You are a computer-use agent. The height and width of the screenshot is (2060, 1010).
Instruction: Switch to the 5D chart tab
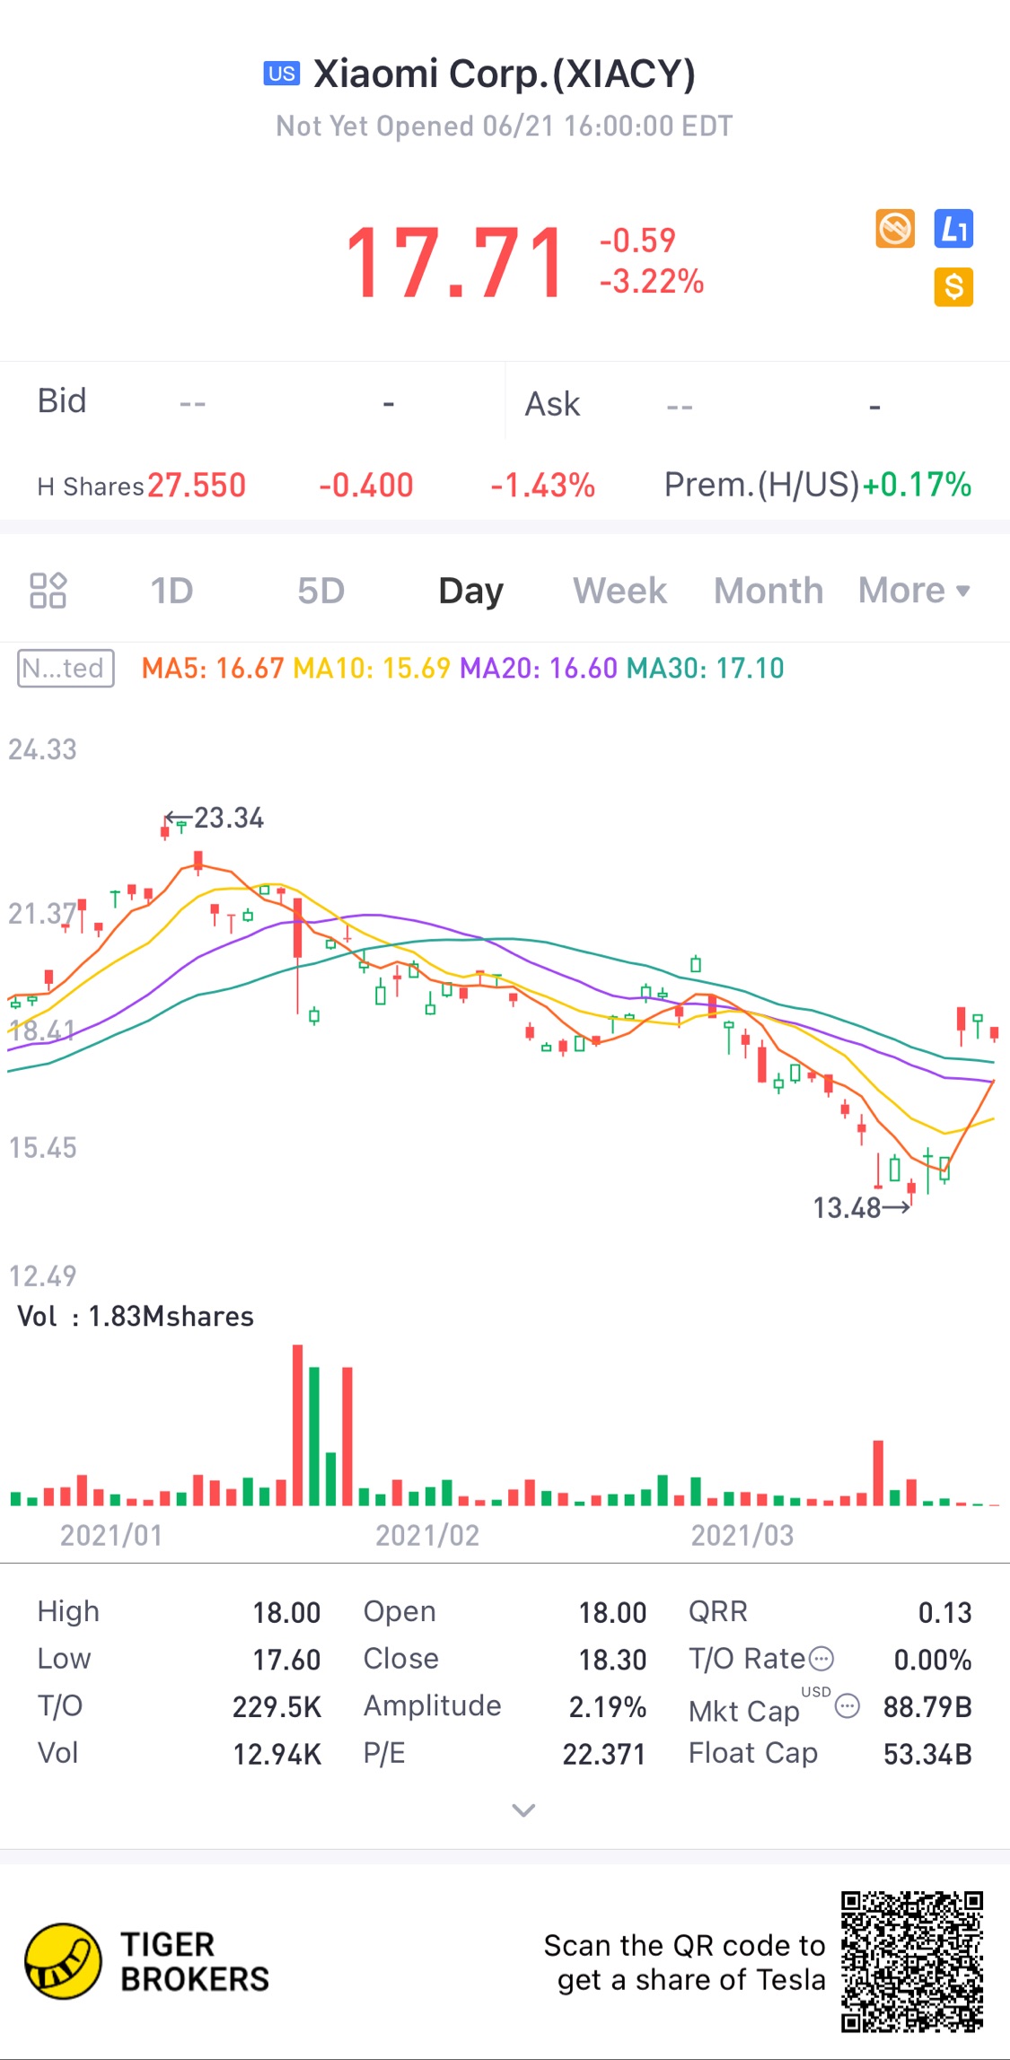tap(321, 591)
